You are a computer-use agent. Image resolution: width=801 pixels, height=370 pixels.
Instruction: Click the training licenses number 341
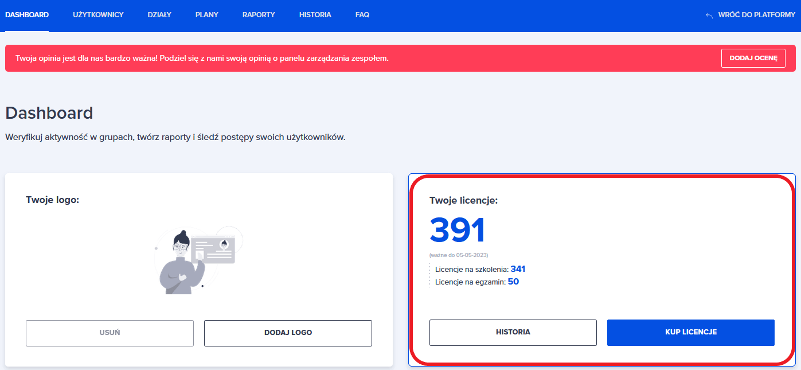(518, 268)
